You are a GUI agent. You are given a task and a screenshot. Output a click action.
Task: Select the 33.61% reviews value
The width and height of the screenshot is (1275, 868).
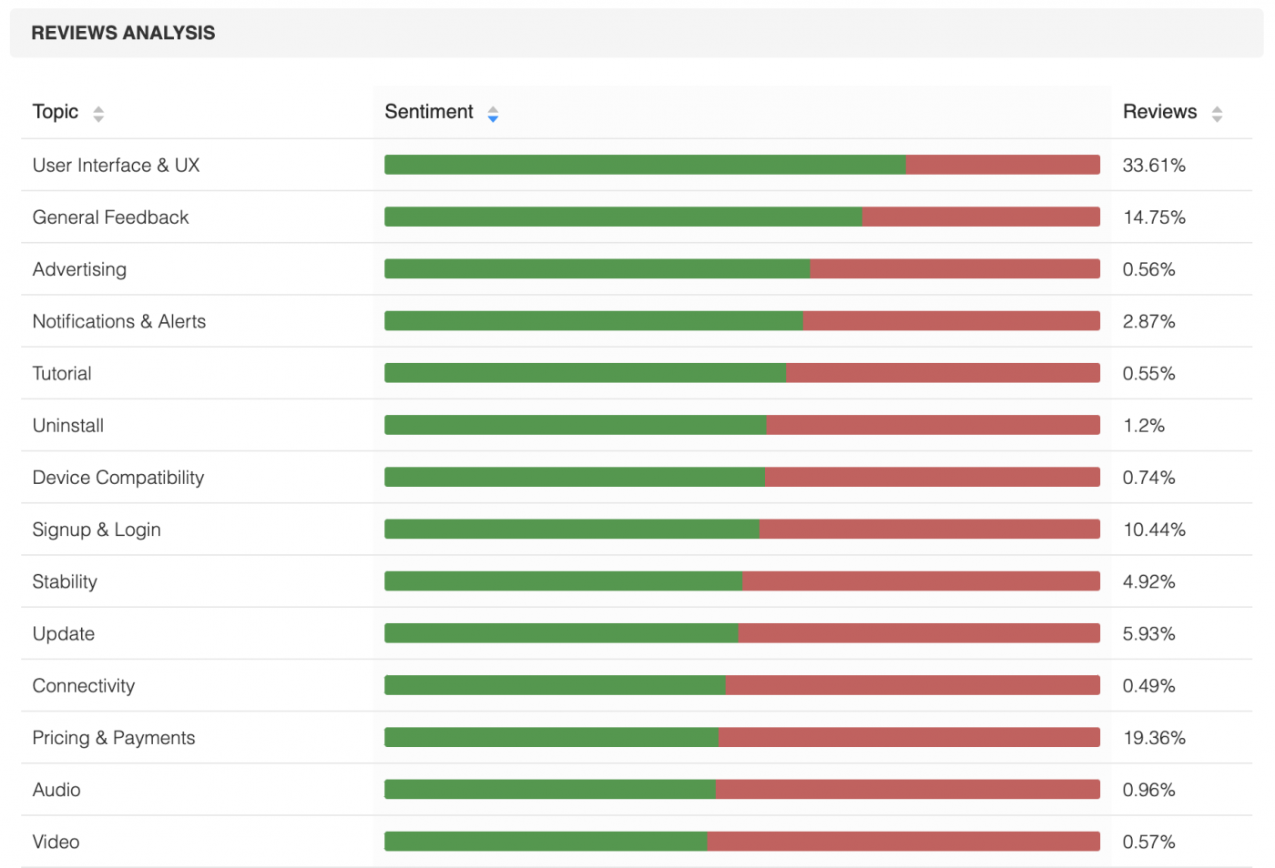tap(1155, 165)
